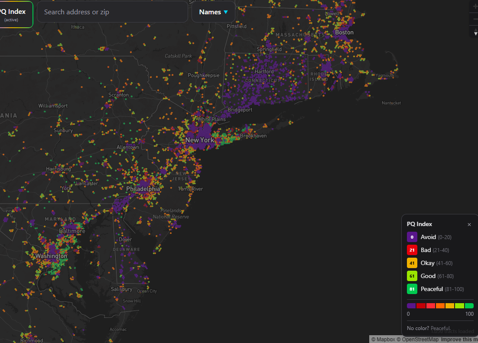Click the Philadelphia map label

(x=143, y=189)
